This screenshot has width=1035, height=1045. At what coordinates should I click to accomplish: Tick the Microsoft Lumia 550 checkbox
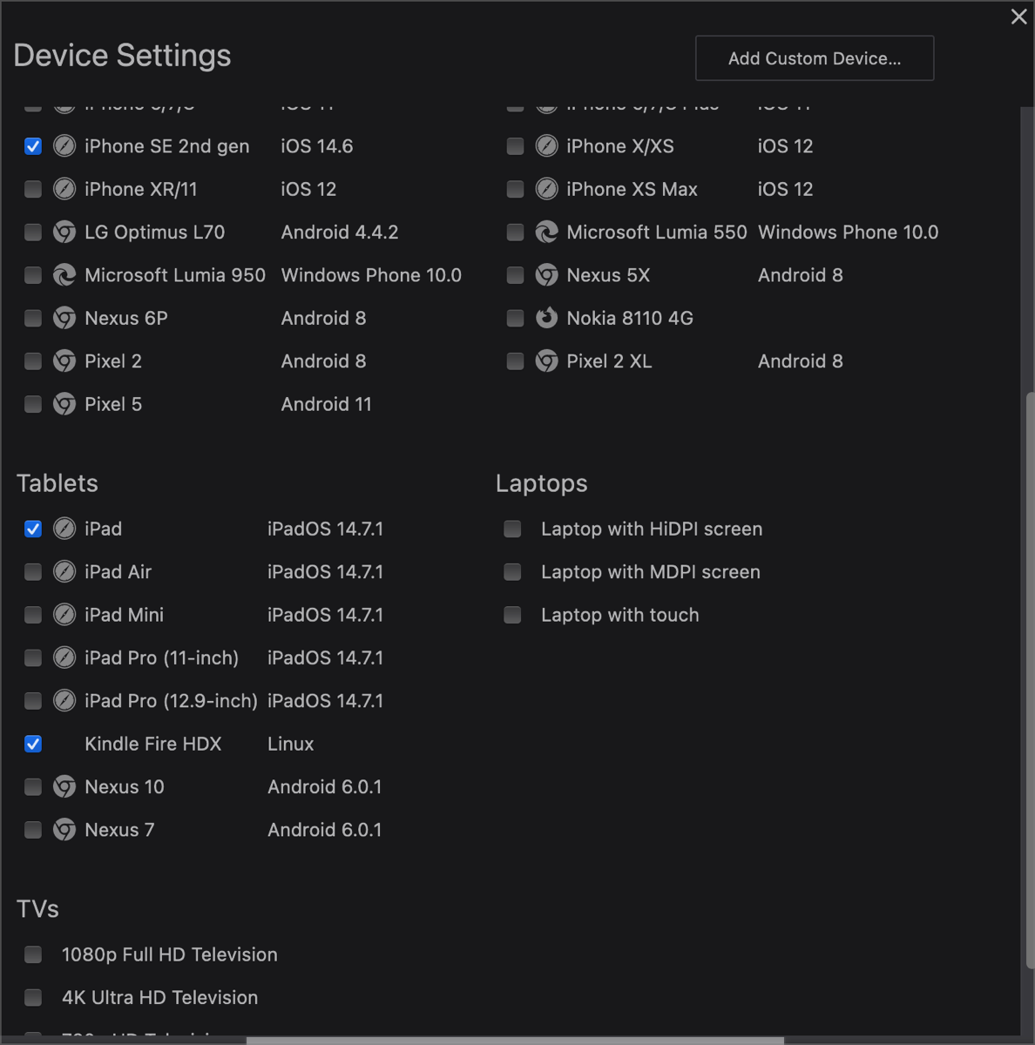(515, 232)
